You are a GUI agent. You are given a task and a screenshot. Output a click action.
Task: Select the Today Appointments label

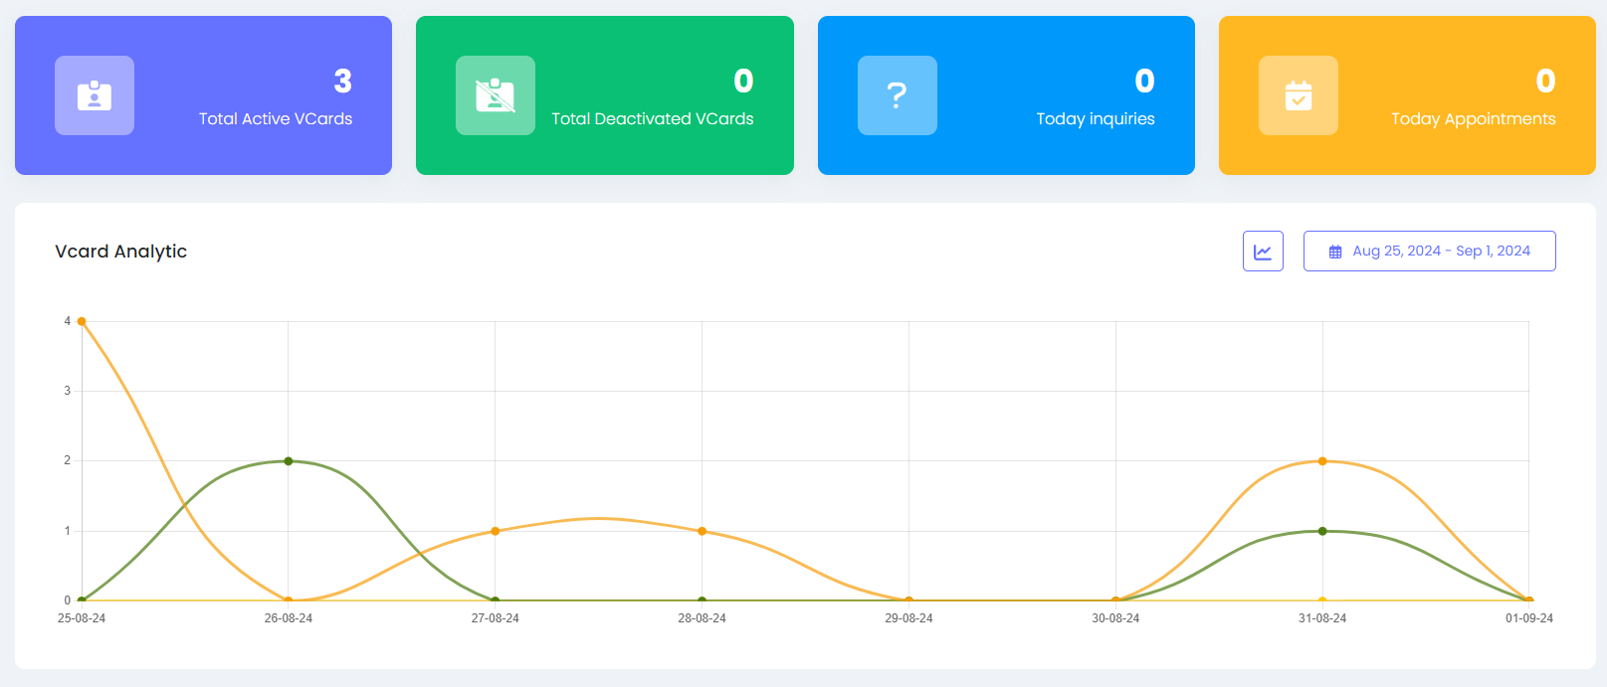point(1473,119)
